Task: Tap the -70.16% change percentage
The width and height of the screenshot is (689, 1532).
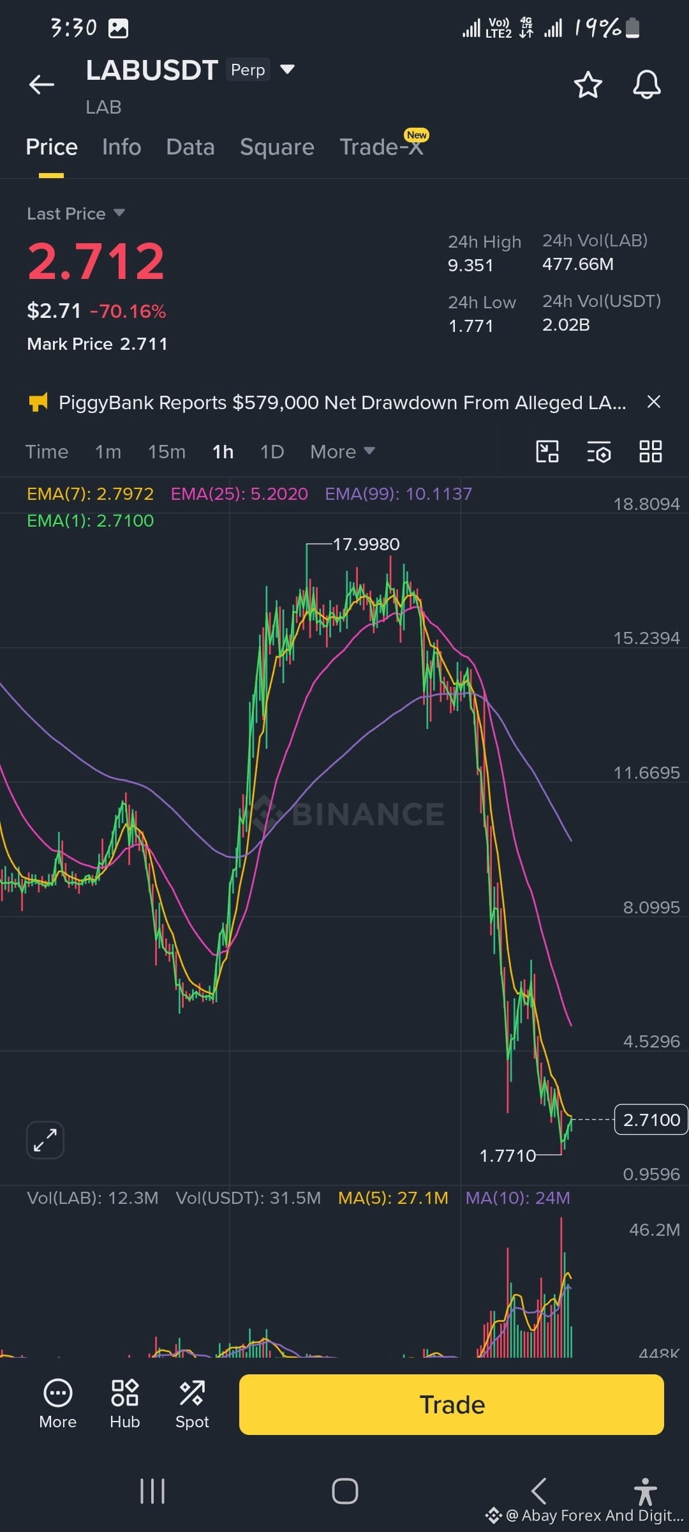Action: (x=128, y=311)
